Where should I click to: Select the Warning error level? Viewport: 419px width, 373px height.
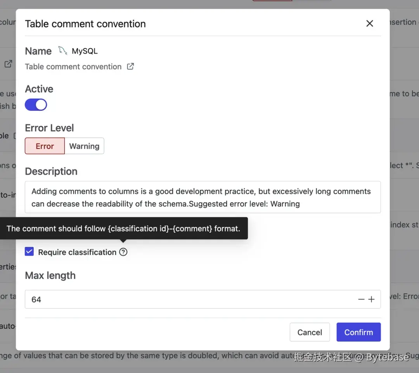coord(84,146)
